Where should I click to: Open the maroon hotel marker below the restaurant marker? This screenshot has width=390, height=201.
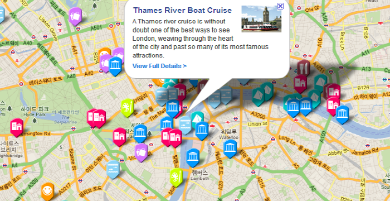click(300, 83)
